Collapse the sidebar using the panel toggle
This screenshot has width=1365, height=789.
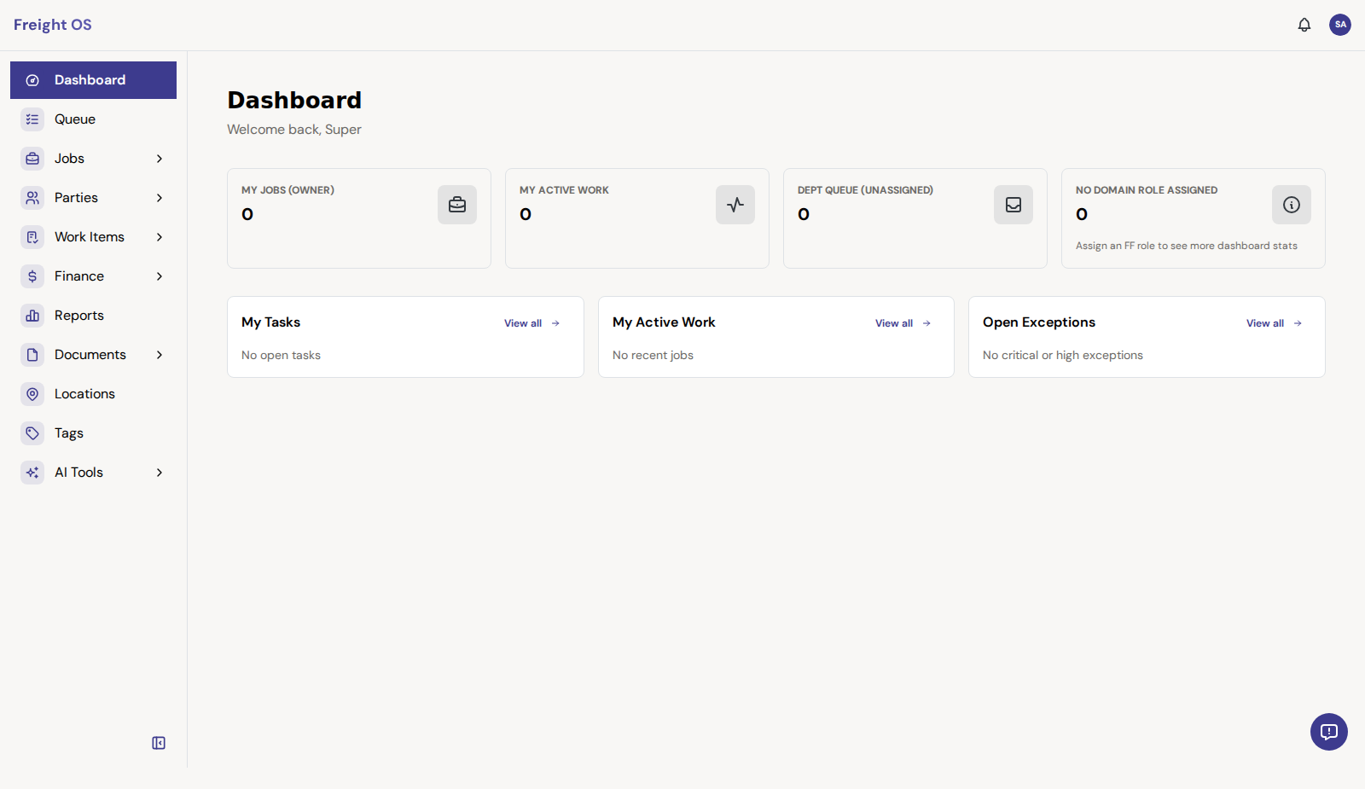click(159, 742)
